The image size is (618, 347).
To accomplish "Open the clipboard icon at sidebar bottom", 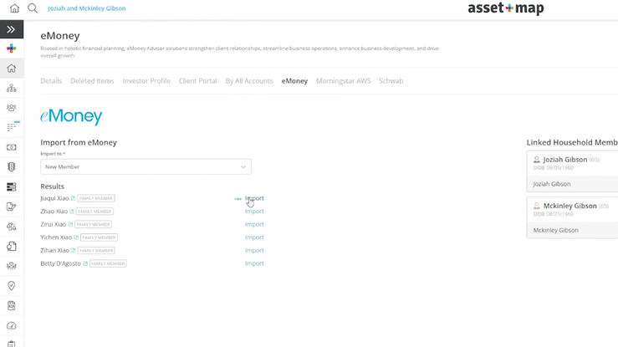I will pyautogui.click(x=12, y=344).
